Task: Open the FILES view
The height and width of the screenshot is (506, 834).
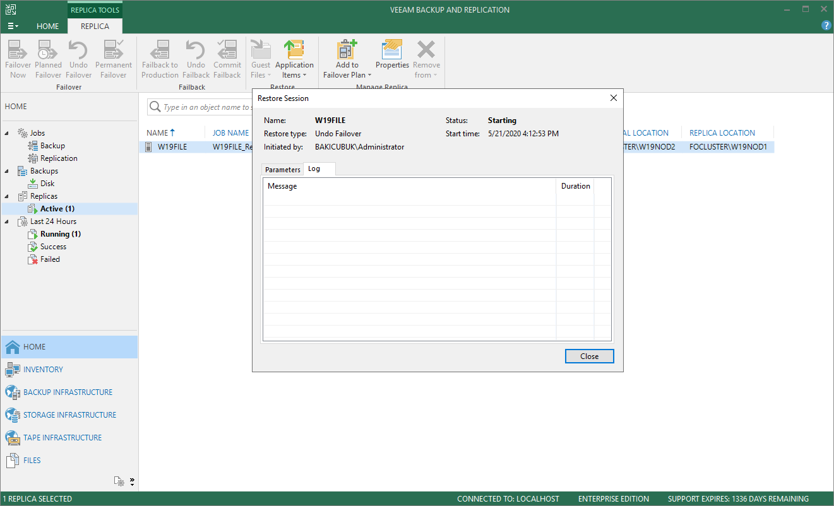Action: (69, 461)
